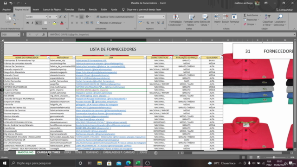Screen dimensions: 297x167
Task: Click the taskbar search box
Action: [x=42, y=163]
